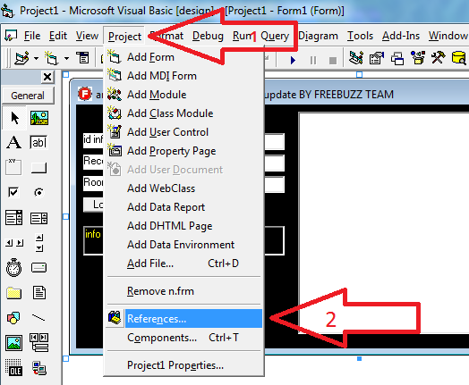Click Add Form toolbar icon
This screenshot has height=385, width=469.
(51, 58)
